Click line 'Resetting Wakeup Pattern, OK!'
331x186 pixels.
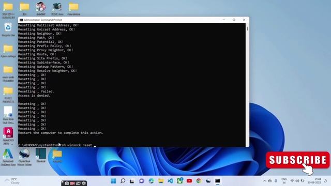tap(46, 67)
